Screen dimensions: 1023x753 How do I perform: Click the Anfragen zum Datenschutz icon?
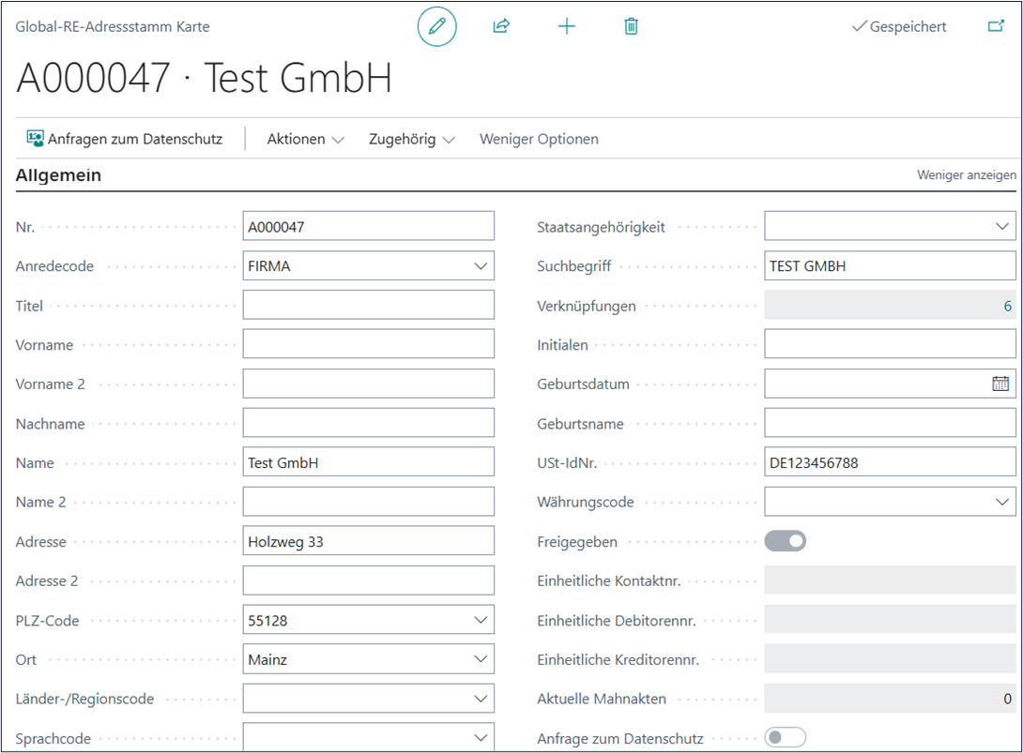(x=36, y=139)
